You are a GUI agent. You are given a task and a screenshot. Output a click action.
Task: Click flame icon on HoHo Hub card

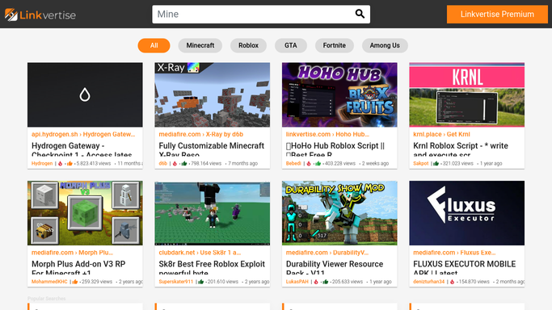(309, 163)
